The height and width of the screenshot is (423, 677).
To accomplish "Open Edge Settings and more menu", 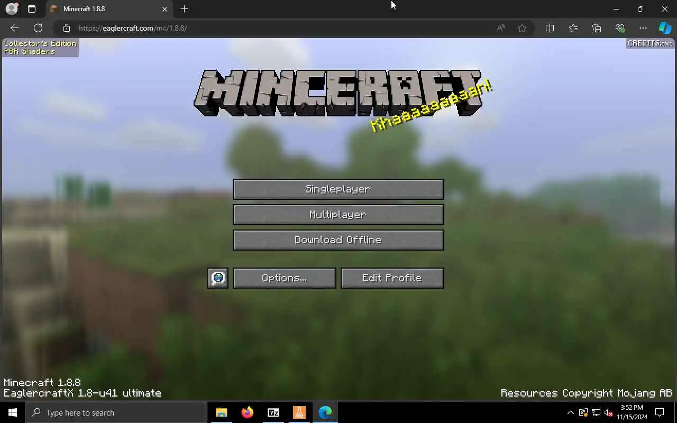I will point(643,28).
